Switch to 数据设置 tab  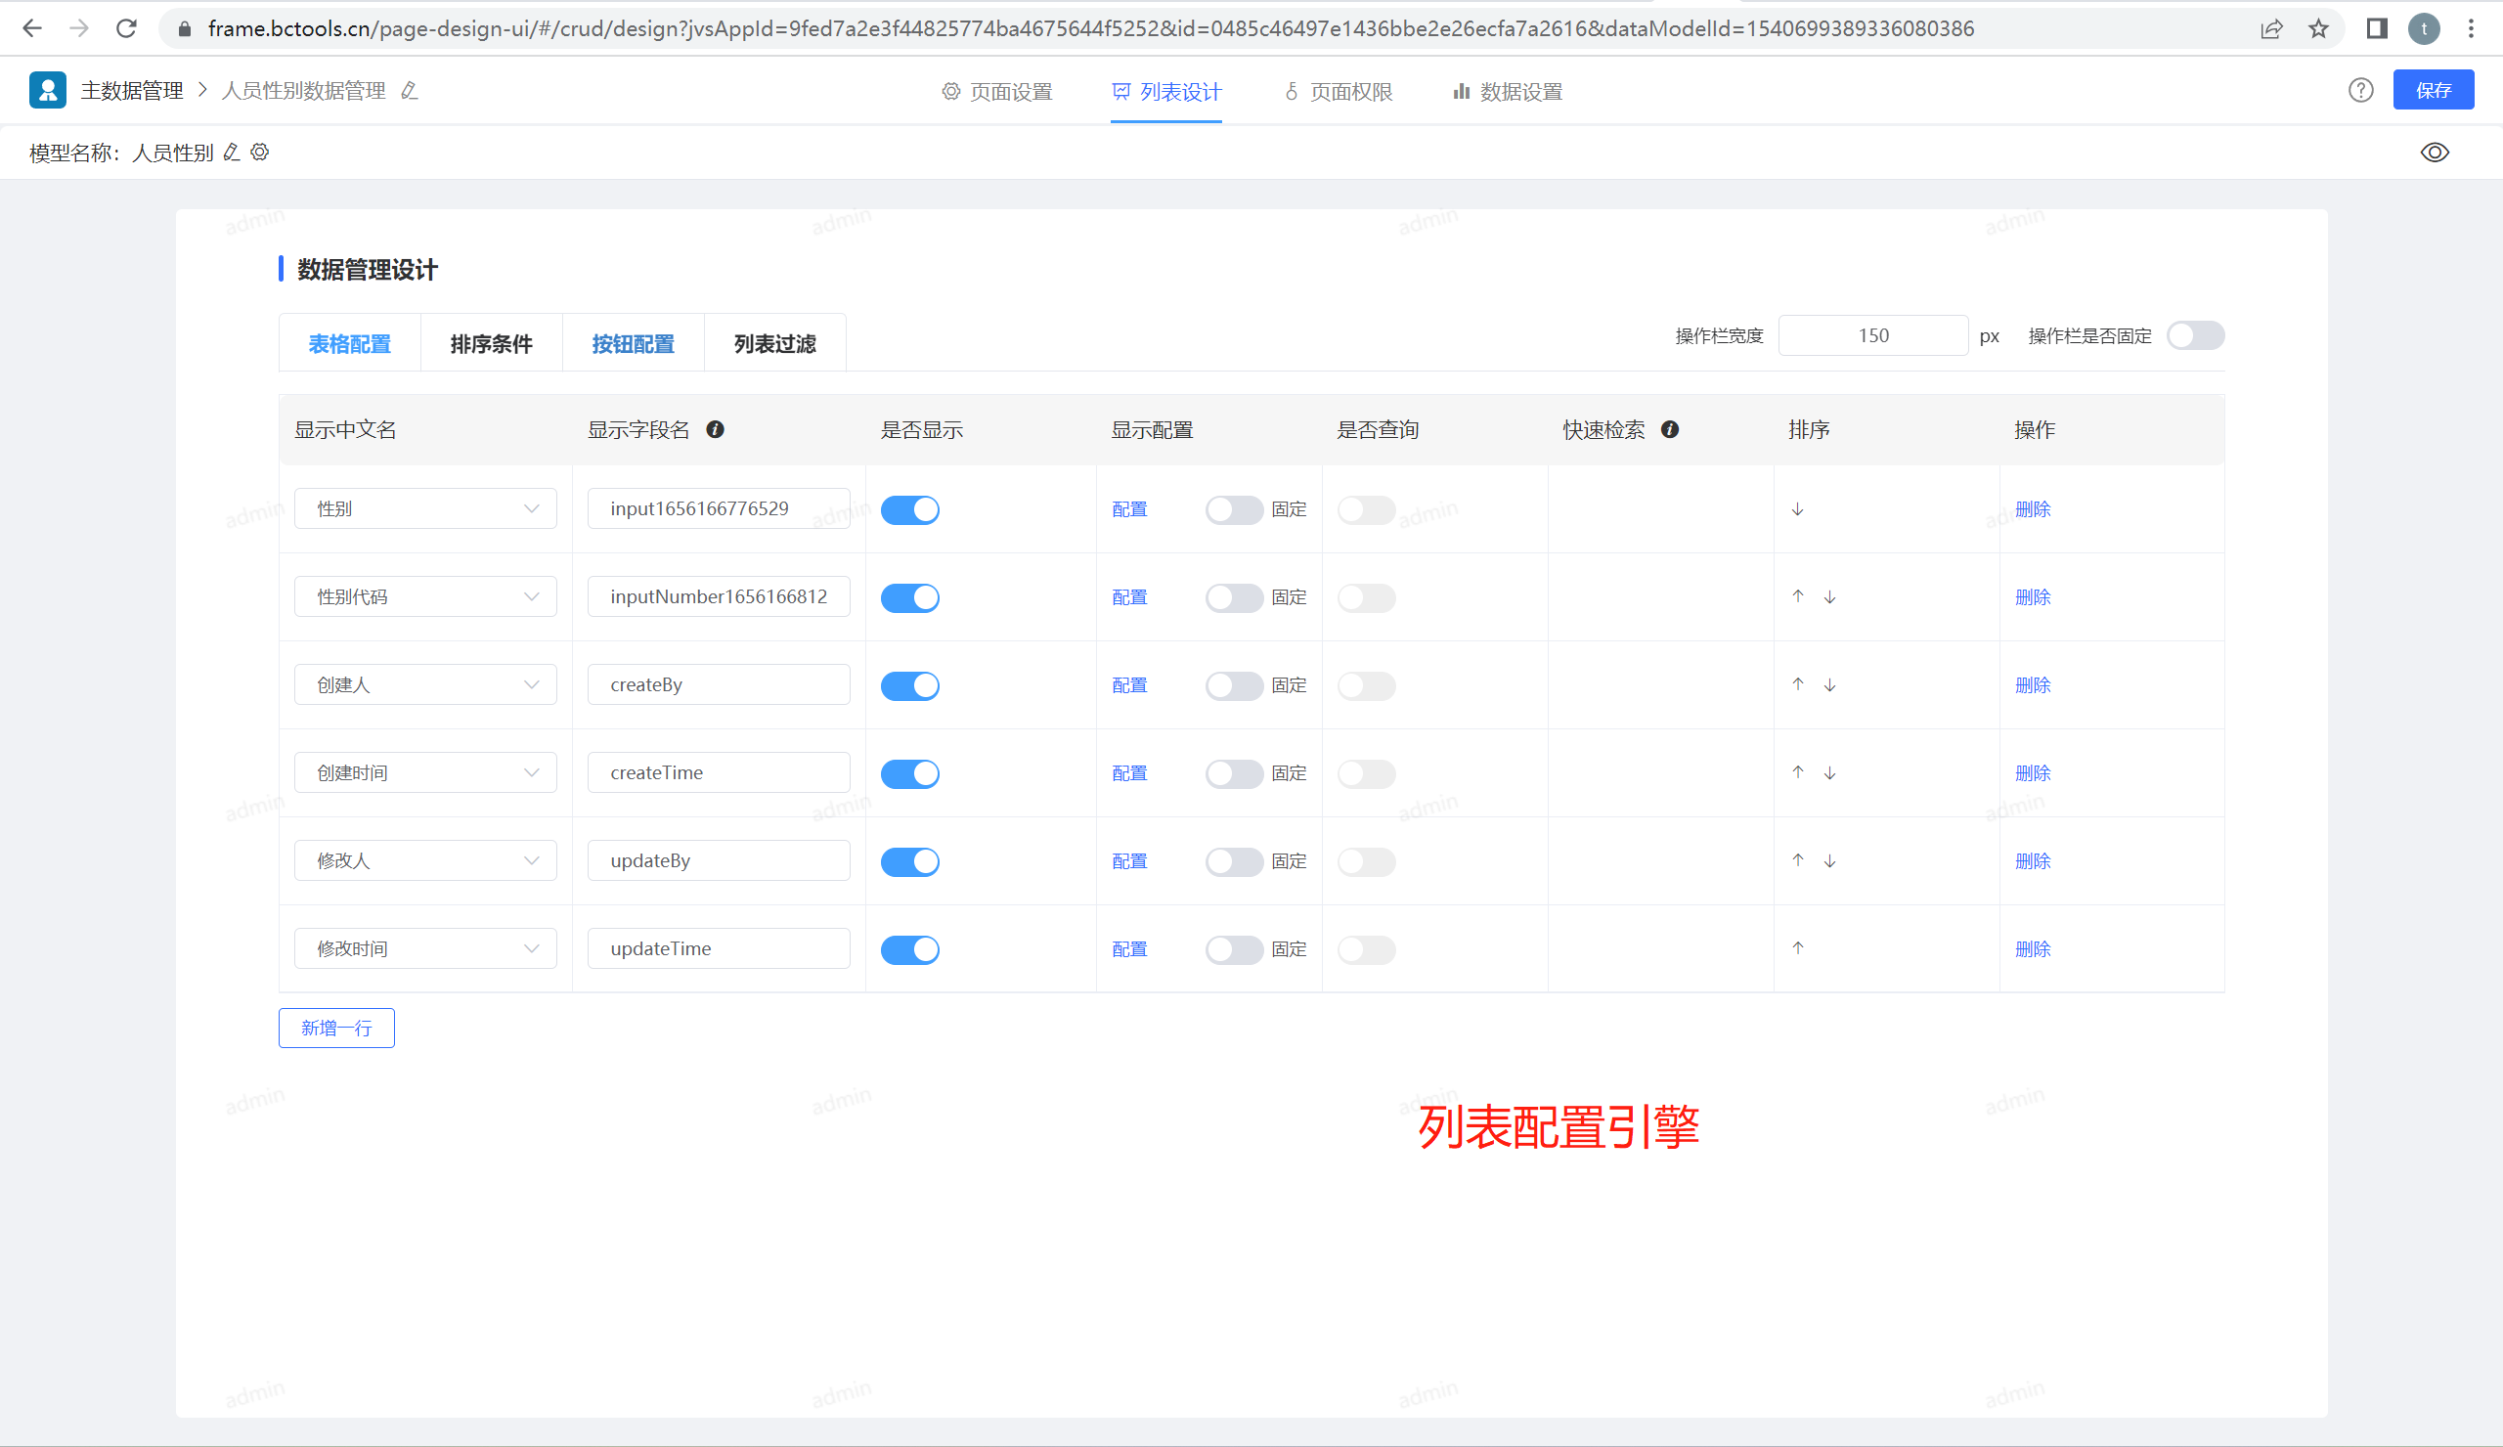(1508, 91)
